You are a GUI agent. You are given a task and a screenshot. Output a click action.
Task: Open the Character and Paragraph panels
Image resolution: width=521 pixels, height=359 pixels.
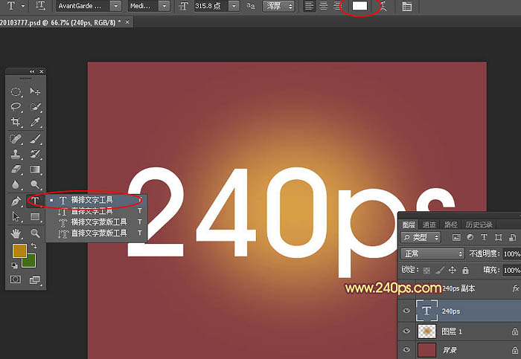click(406, 6)
